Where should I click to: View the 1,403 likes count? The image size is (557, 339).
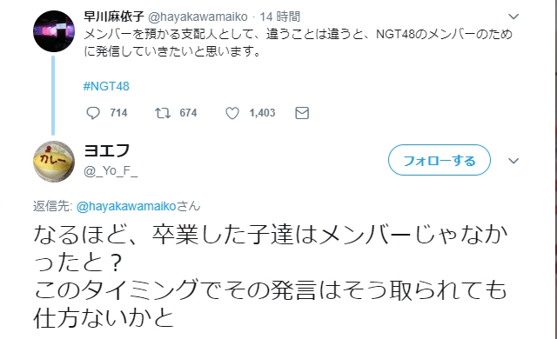point(262,113)
